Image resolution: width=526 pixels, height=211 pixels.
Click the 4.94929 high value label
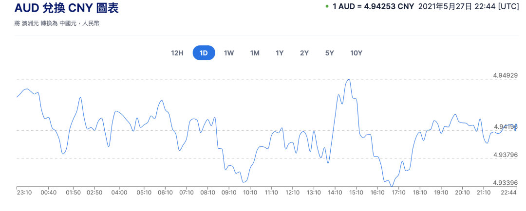pos(505,75)
